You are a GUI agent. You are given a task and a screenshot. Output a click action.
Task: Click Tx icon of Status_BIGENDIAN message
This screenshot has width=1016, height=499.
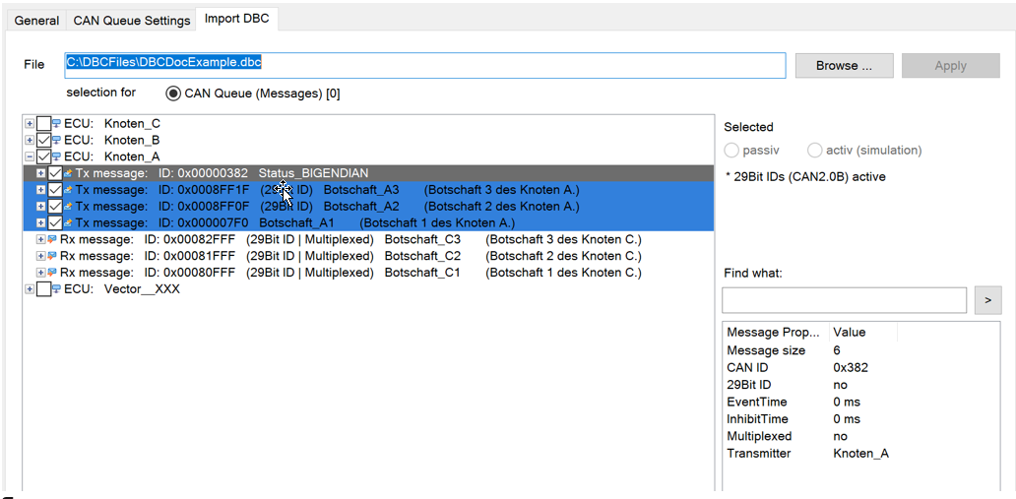(68, 173)
